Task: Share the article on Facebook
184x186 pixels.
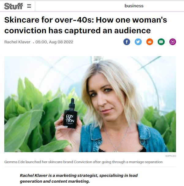Action: (x=127, y=42)
